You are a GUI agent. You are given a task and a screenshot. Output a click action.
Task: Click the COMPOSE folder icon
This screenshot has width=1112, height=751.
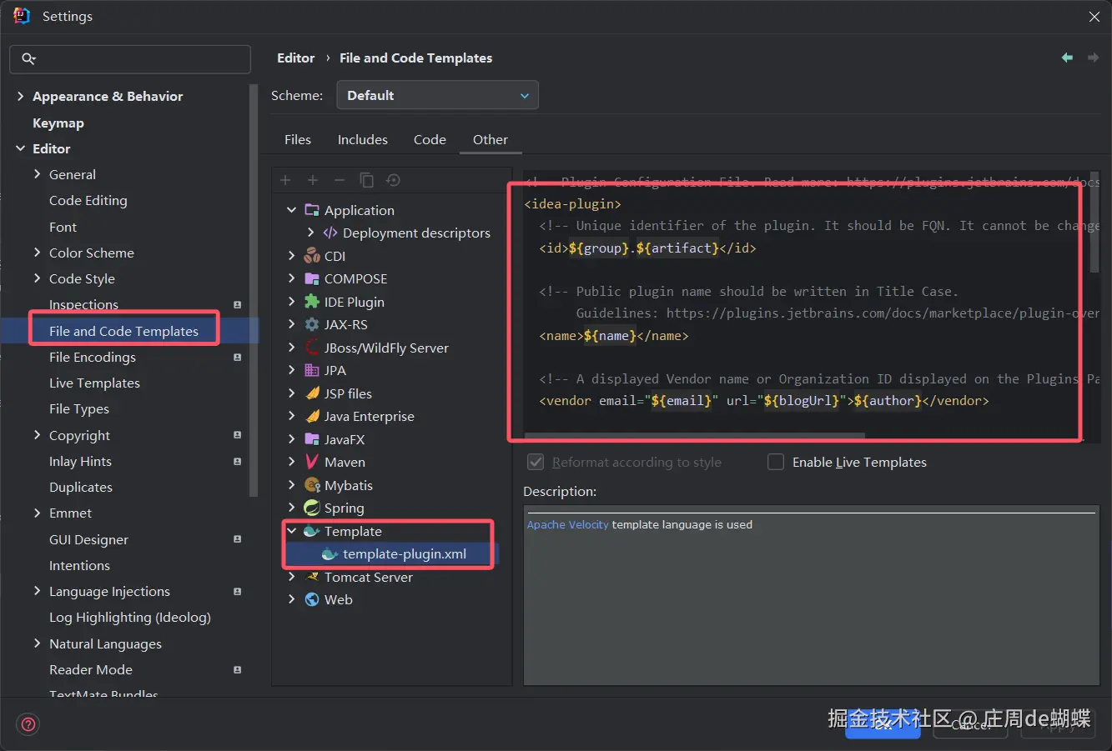[x=312, y=278]
